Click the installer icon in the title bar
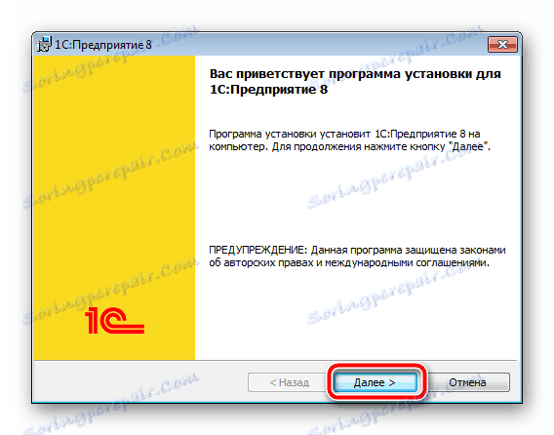The image size is (554, 435). click(x=45, y=44)
